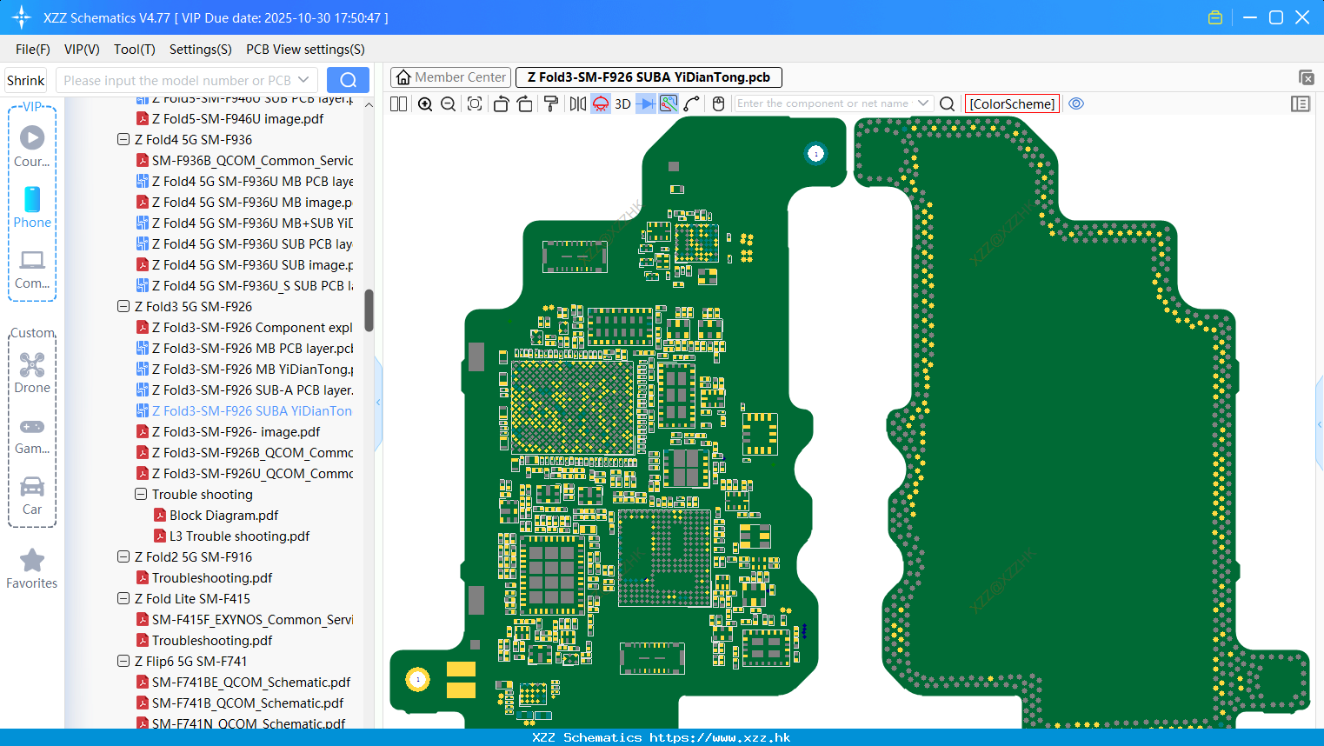
Task: Select the format painter brush icon
Action: click(x=550, y=103)
